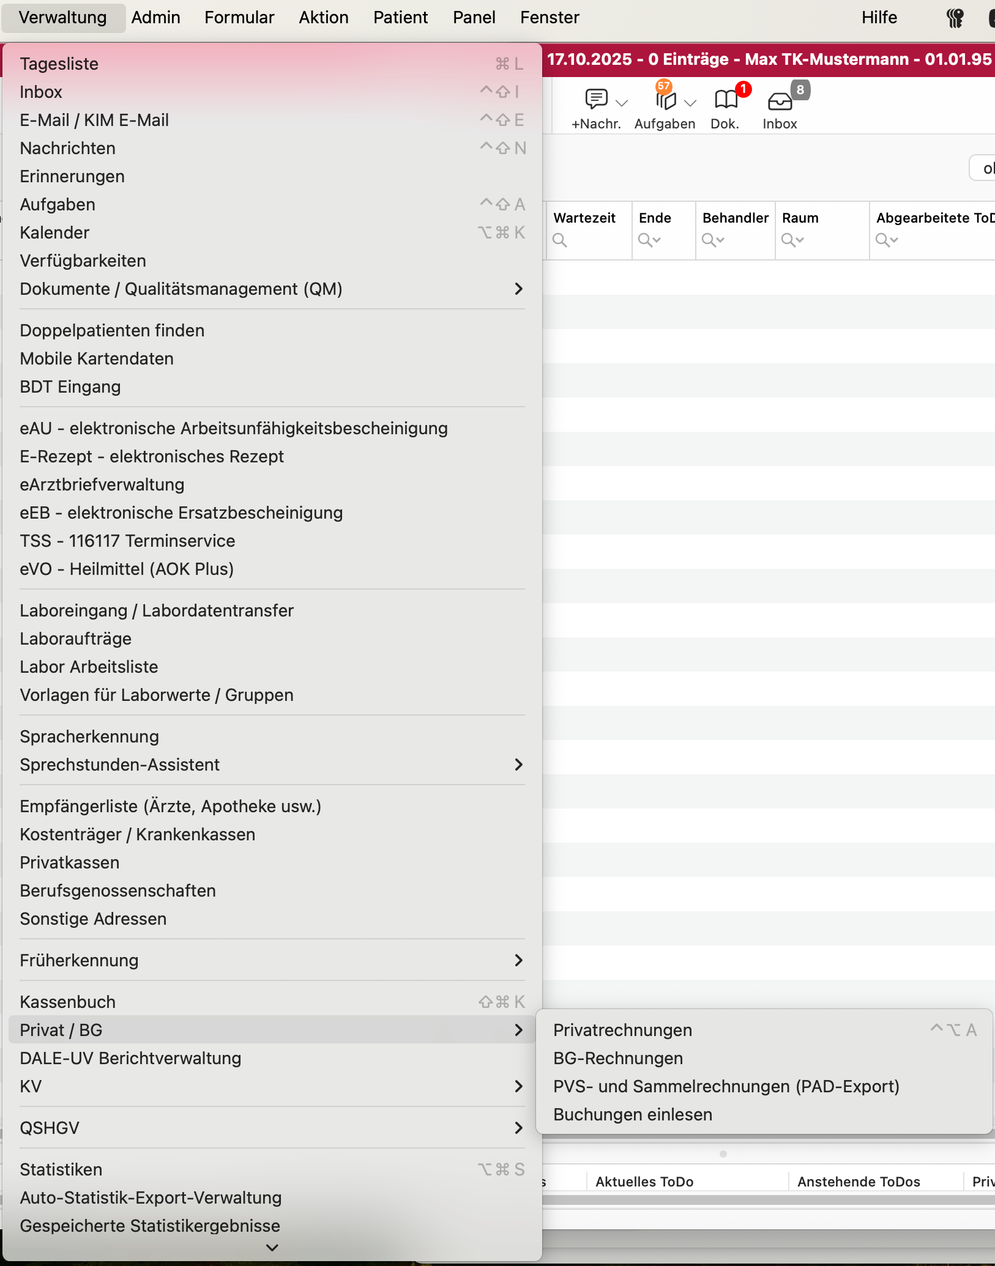Open the Hilfe menu
This screenshot has height=1266, width=995.
879,17
